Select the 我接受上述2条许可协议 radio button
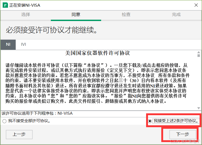Screen dimensions: 202x145 (150, 121)
